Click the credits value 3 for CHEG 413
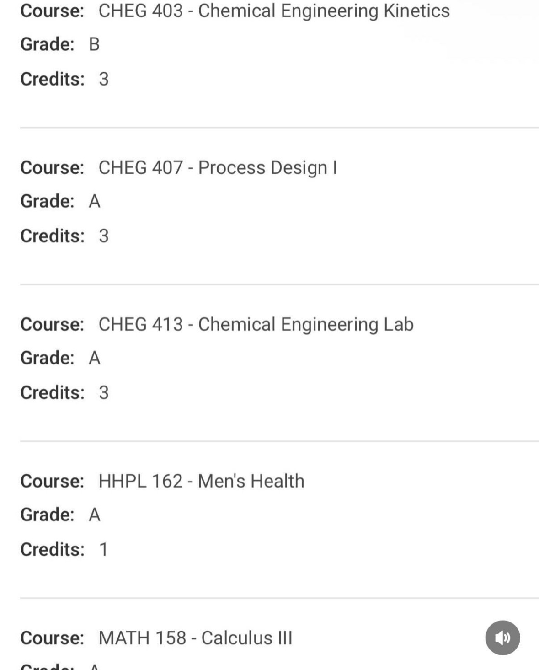Screen dimensions: 539x670 coord(104,393)
